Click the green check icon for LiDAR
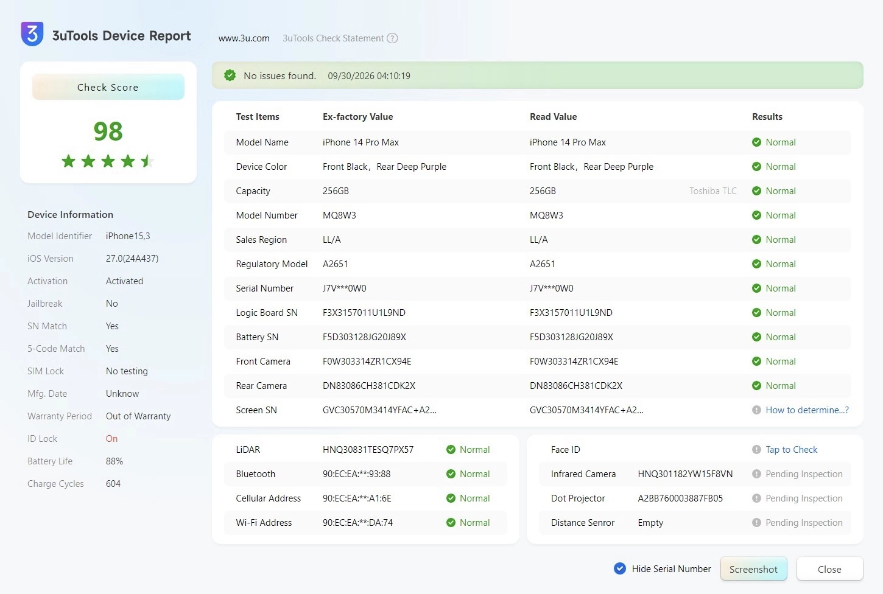 [x=451, y=450]
